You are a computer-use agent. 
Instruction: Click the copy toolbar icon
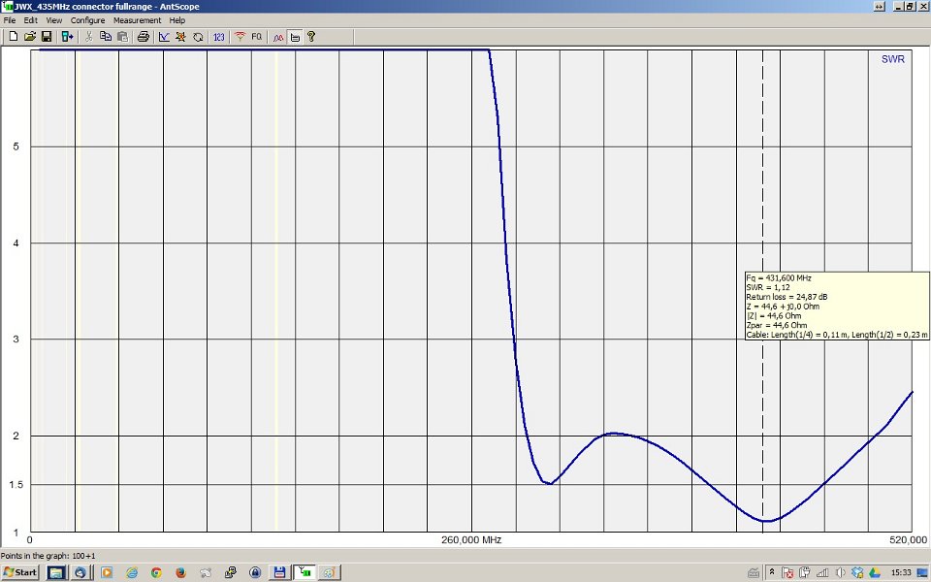pos(105,37)
